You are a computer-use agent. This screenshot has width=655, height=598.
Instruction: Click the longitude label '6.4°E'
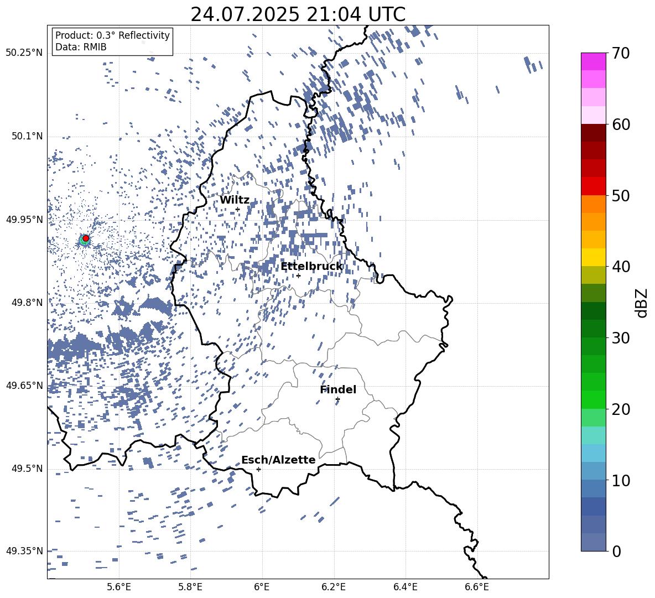click(x=406, y=587)
